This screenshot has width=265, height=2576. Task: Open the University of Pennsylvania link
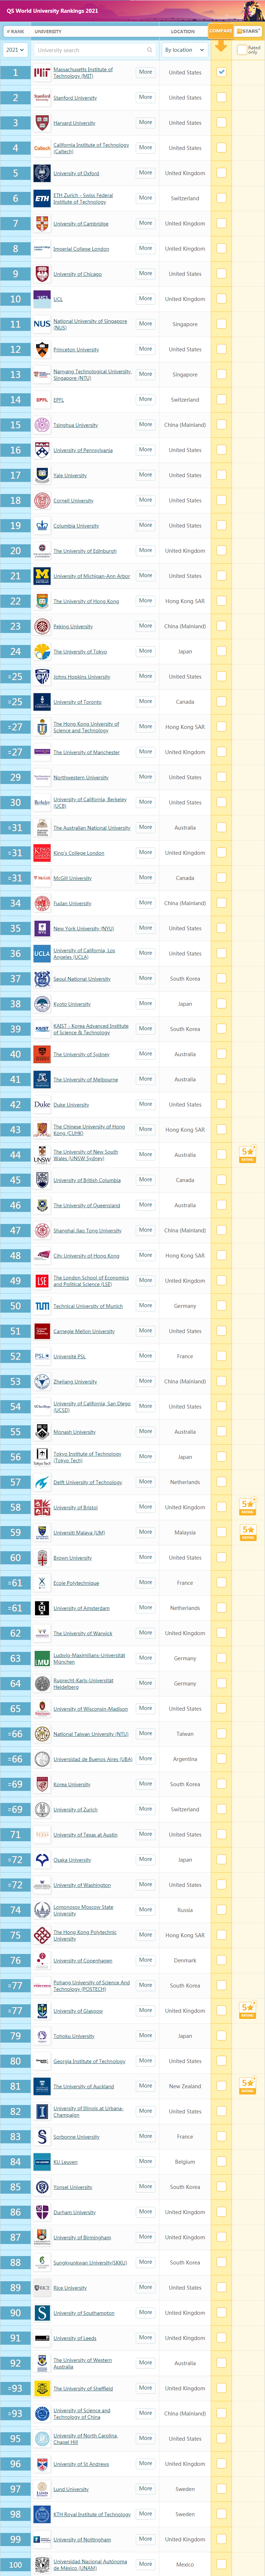click(x=83, y=450)
